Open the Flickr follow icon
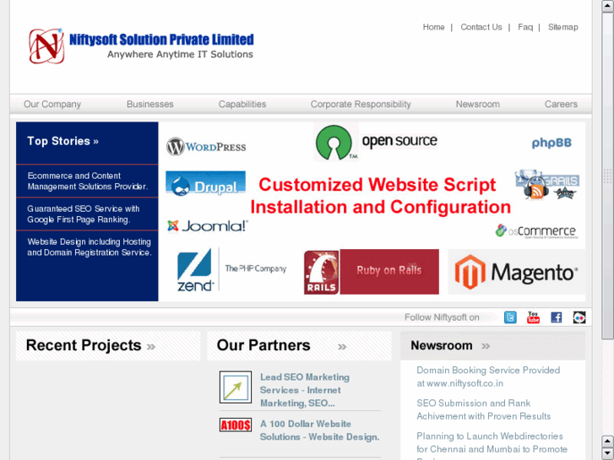Viewport: 614px width, 460px height. pos(579,317)
